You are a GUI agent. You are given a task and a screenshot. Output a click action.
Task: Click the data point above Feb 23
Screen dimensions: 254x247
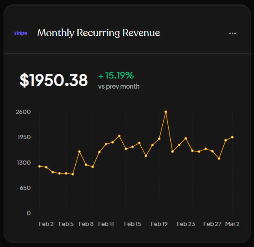186,139
